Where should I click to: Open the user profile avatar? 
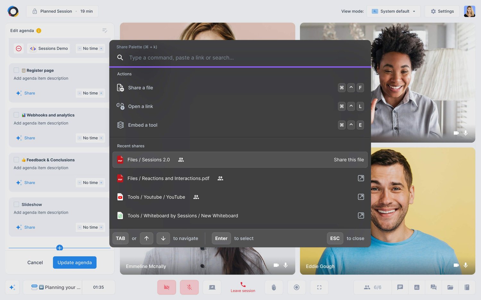469,11
